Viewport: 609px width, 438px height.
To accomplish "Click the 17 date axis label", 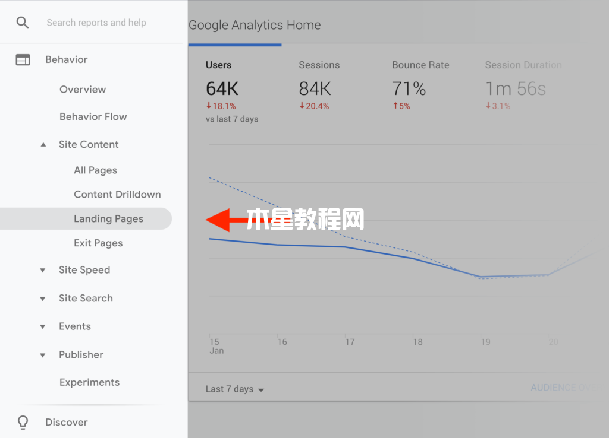I will [x=350, y=342].
